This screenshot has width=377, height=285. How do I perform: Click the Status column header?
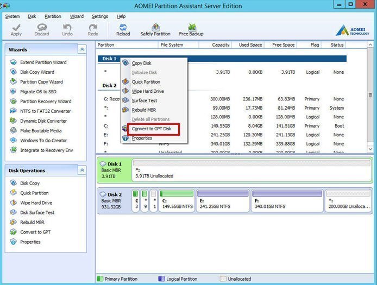(x=334, y=45)
